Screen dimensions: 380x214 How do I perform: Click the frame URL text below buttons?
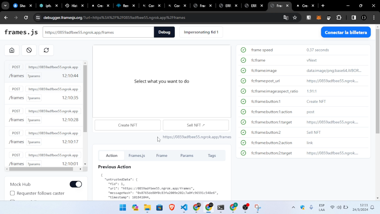pos(197,137)
